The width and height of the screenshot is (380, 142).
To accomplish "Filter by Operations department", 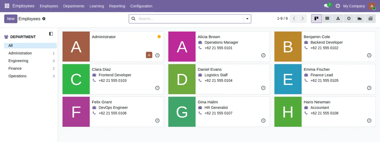I will (30, 76).
